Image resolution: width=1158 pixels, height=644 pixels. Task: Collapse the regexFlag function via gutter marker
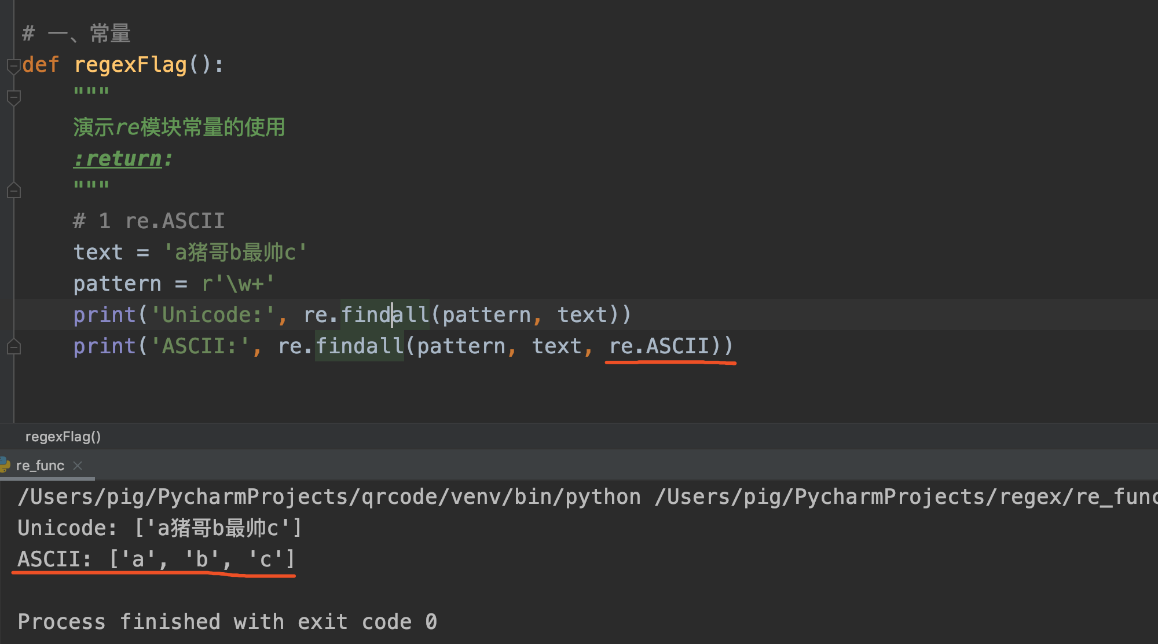point(13,65)
